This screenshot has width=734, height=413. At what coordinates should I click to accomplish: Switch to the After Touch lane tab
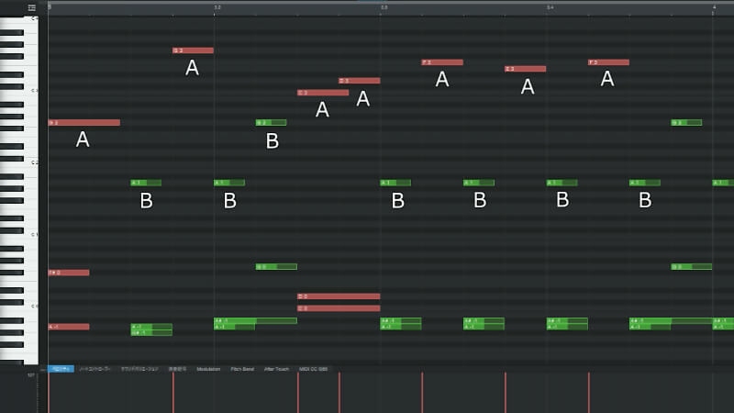[x=276, y=369]
